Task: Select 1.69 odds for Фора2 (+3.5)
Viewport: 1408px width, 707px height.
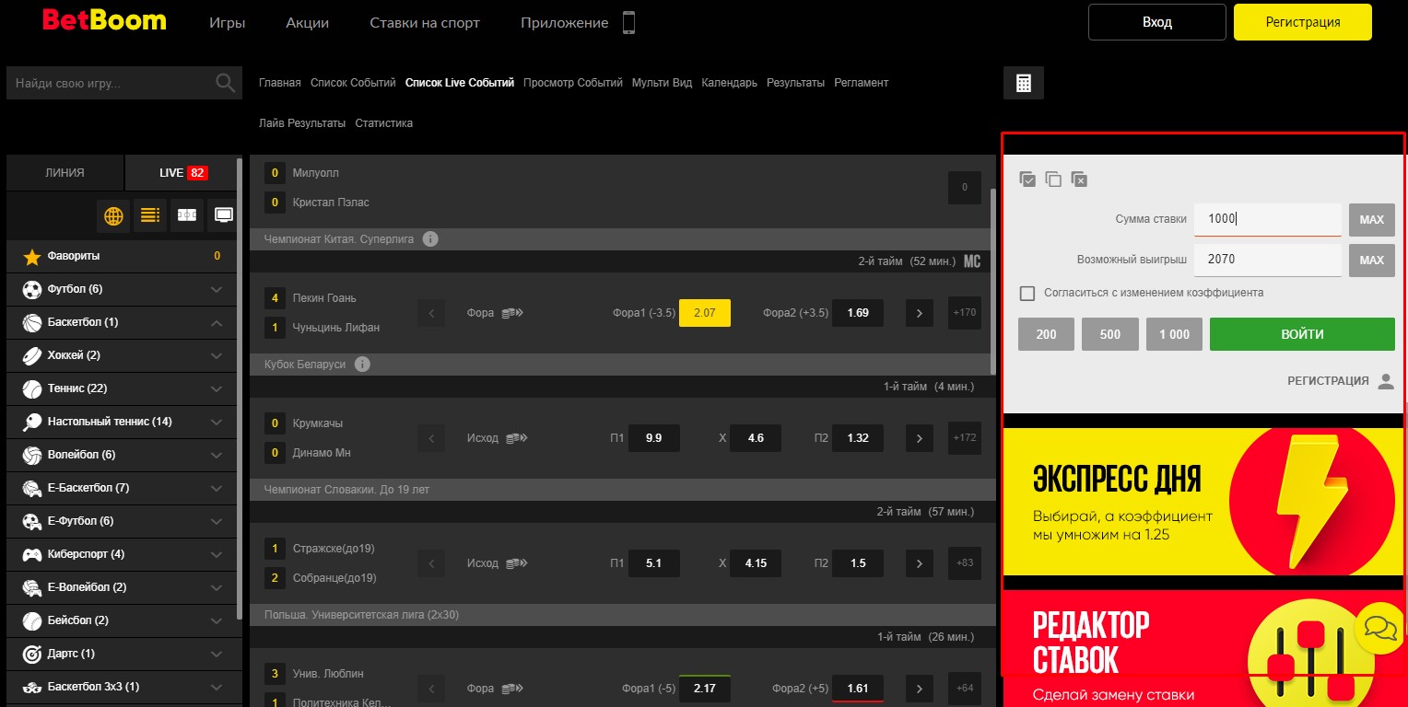Action: (858, 313)
